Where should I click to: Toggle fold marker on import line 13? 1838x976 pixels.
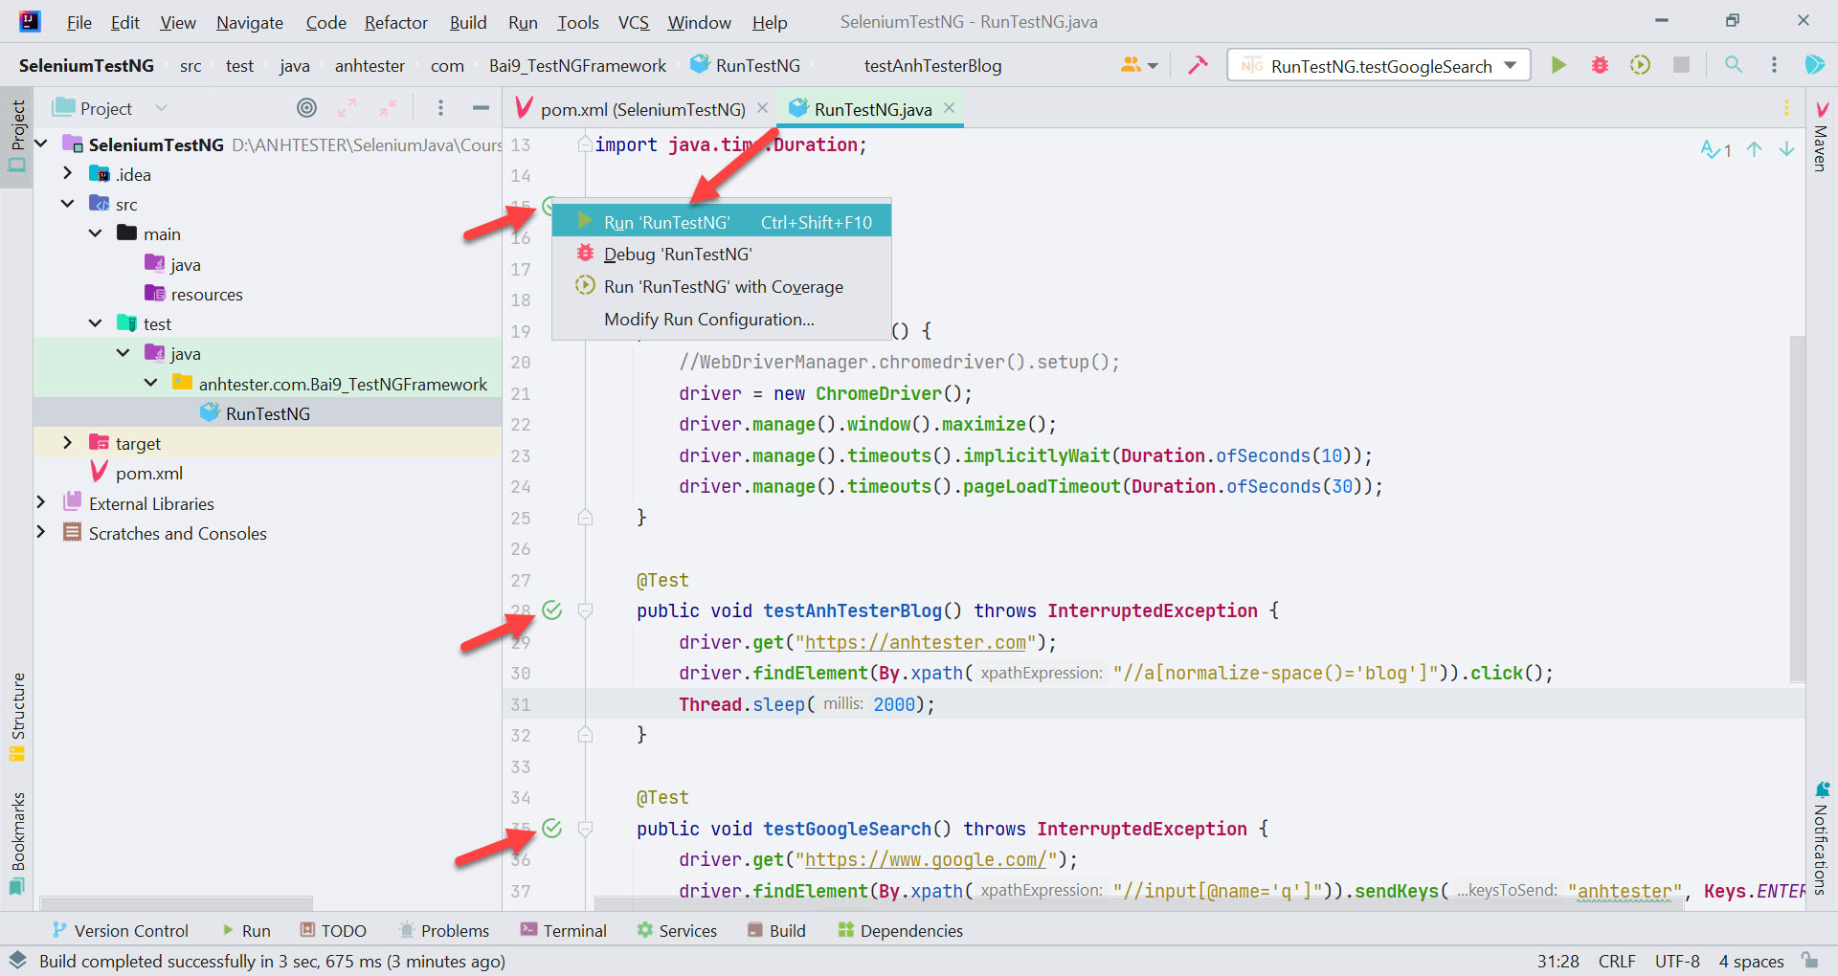585,144
